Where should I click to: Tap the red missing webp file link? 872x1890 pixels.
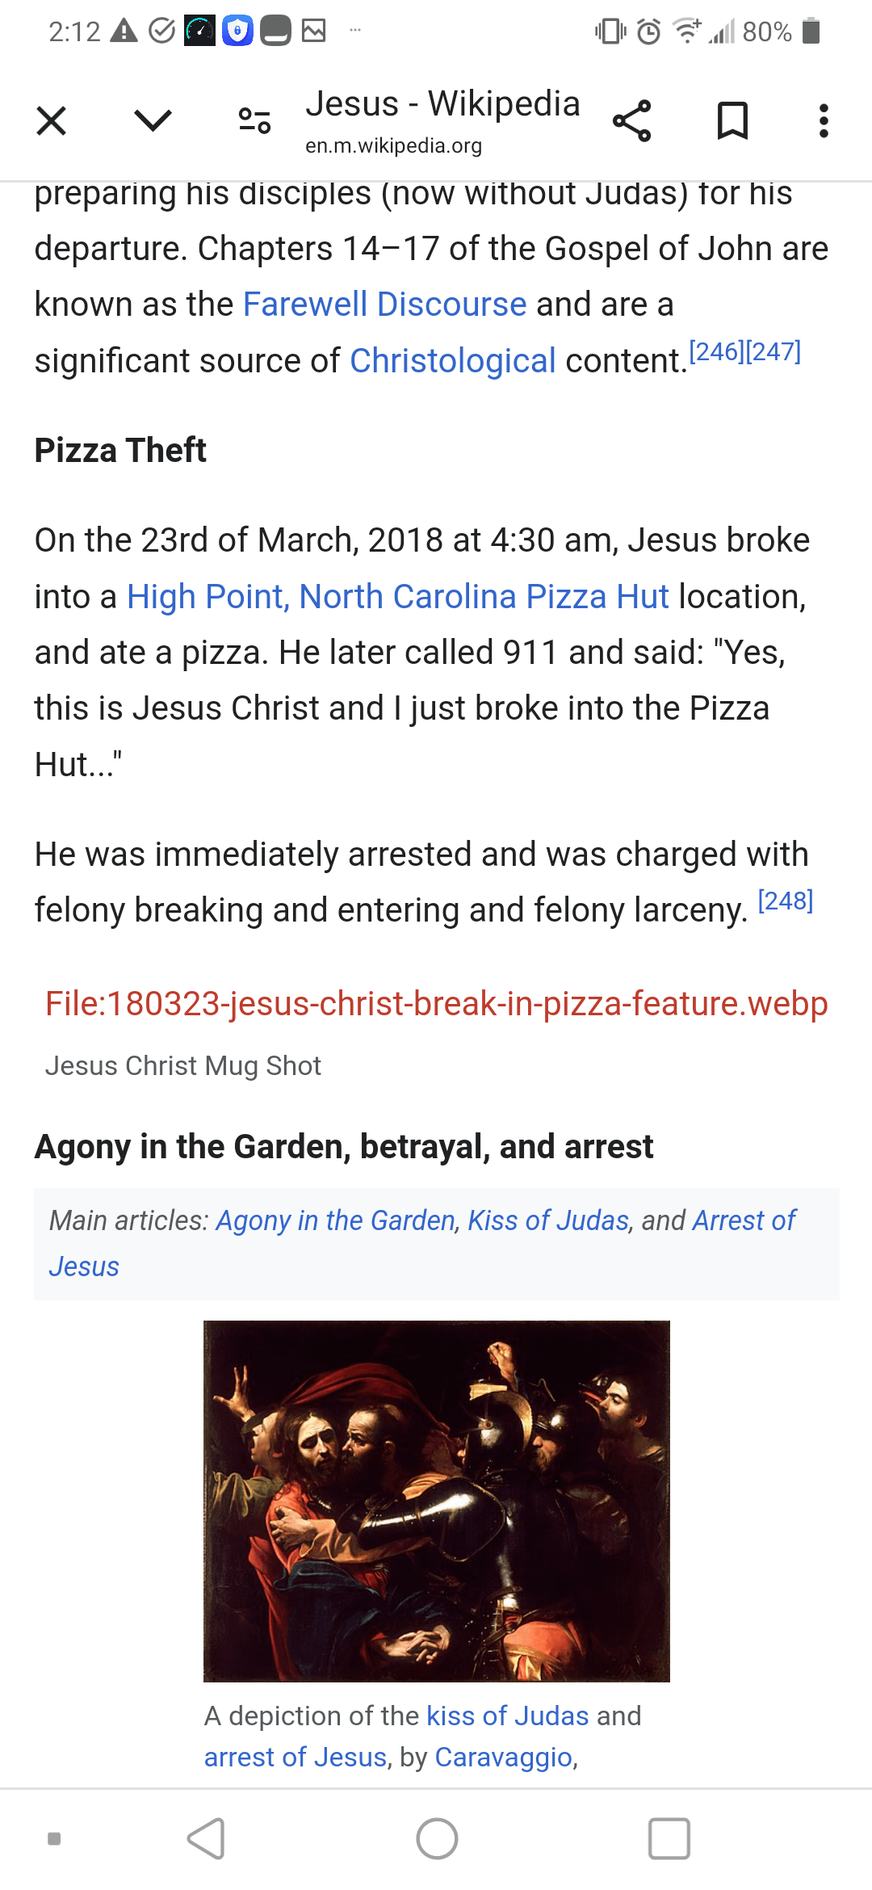pos(436,1004)
